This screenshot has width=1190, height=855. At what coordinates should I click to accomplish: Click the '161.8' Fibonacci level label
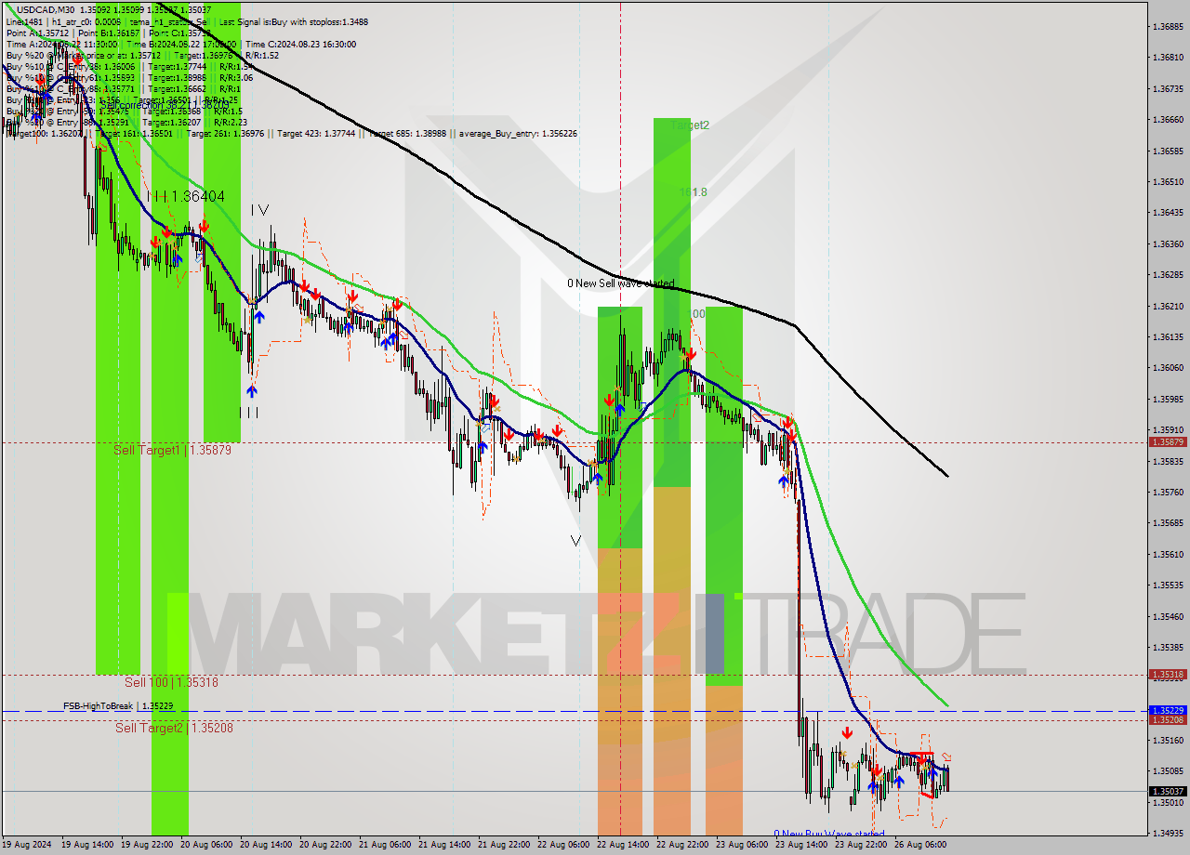pyautogui.click(x=692, y=192)
